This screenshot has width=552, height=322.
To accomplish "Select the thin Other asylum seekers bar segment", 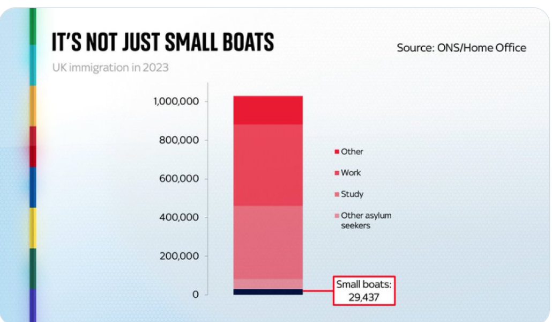I will coord(268,283).
